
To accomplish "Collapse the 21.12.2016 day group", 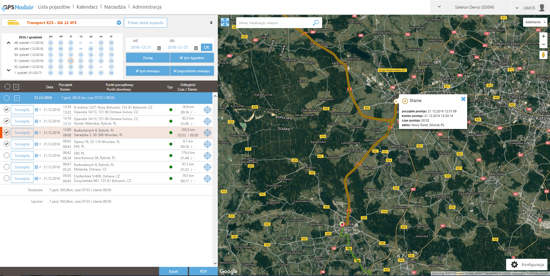I will [x=17, y=98].
